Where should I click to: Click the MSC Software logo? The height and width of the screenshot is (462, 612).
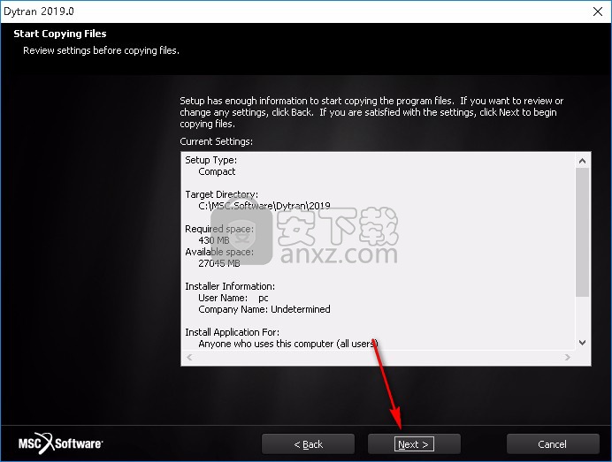60,443
